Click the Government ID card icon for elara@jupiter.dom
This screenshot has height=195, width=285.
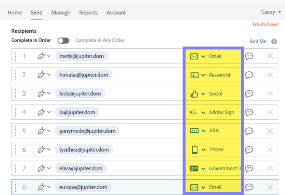194,168
